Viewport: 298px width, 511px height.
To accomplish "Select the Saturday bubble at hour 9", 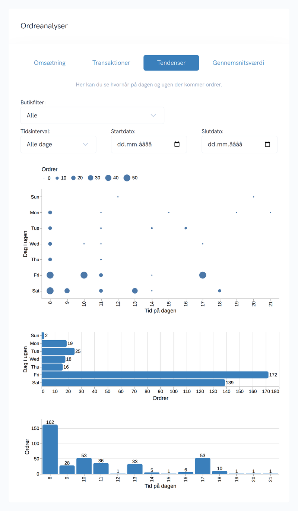I will point(67,291).
